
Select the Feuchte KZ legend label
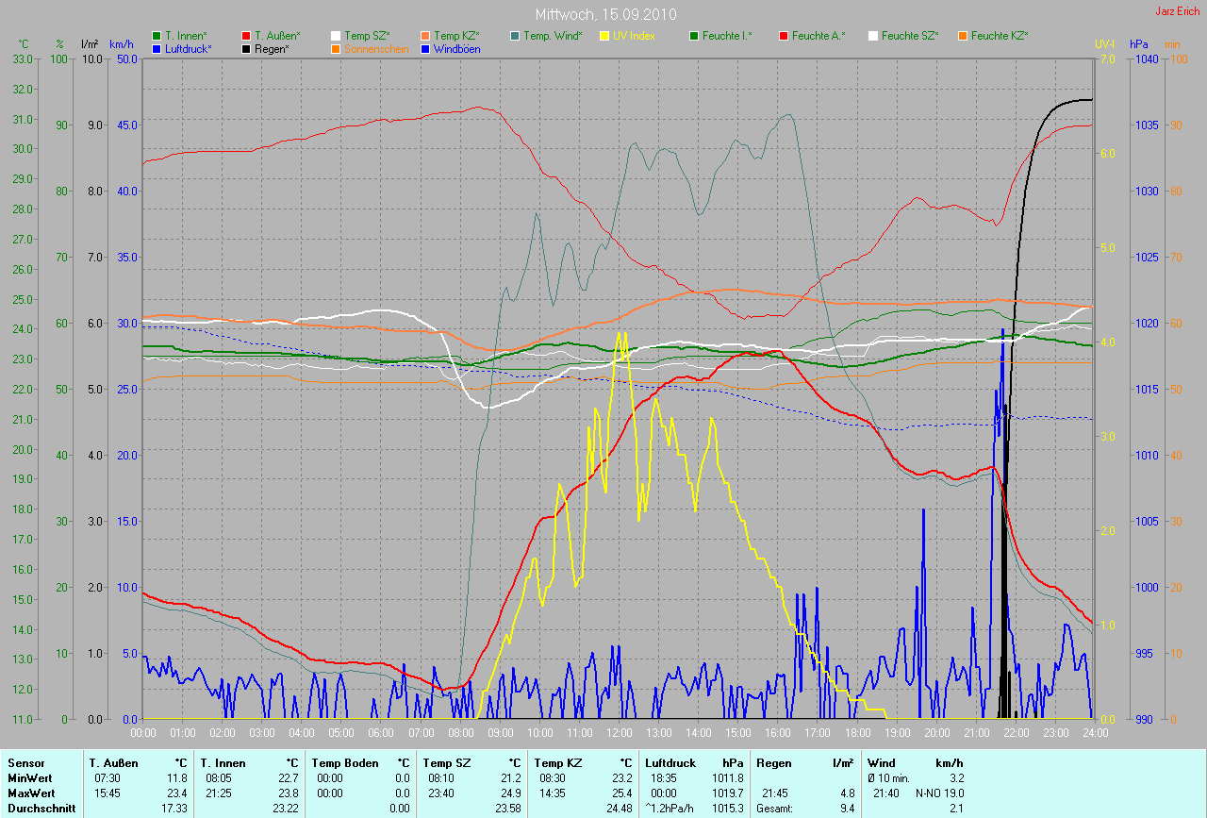point(1000,36)
